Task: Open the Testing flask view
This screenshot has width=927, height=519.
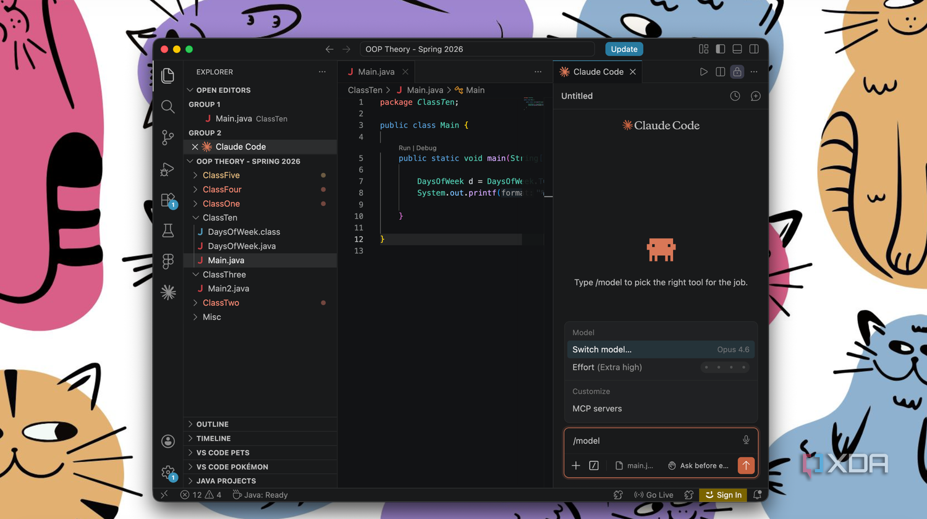Action: pos(167,230)
